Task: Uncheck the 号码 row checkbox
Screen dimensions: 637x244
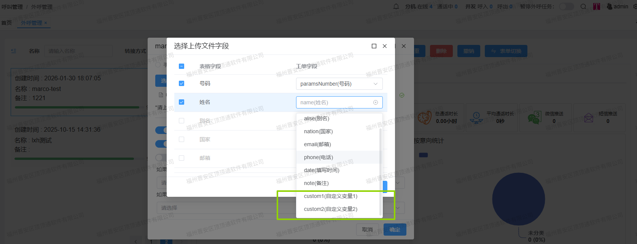Action: [182, 83]
